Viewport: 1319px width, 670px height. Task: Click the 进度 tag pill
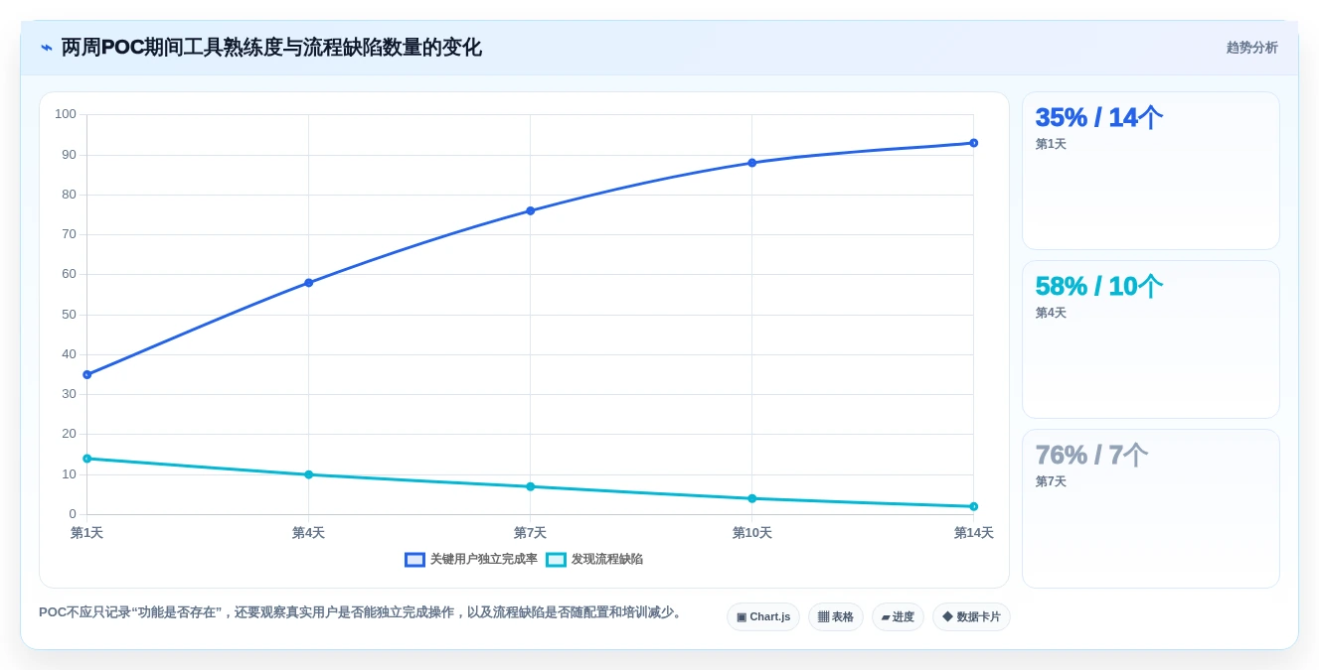coord(898,617)
